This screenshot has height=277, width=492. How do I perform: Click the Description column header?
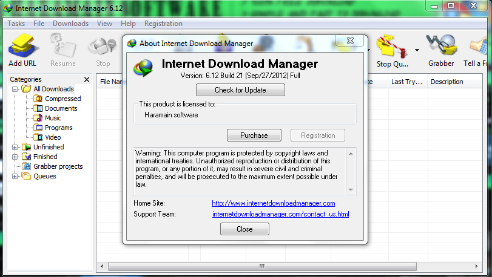[x=455, y=82]
